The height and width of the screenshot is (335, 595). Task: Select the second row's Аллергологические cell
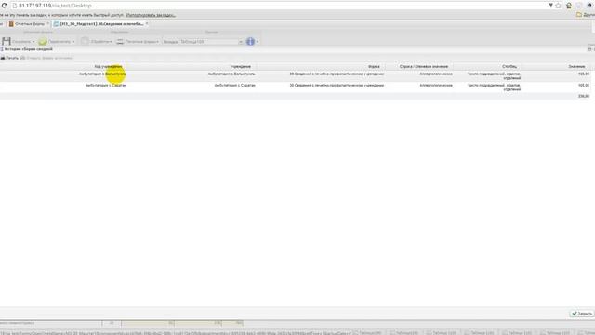(436, 85)
